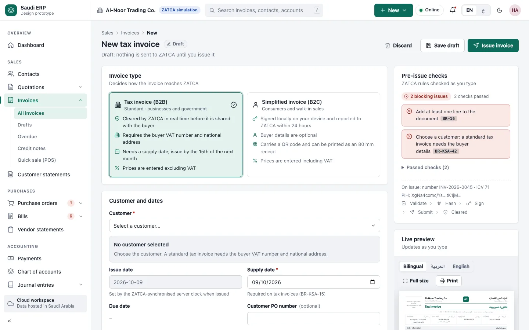This screenshot has height=330, width=529.
Task: Open Contacts in the sidebar
Action: (45, 74)
